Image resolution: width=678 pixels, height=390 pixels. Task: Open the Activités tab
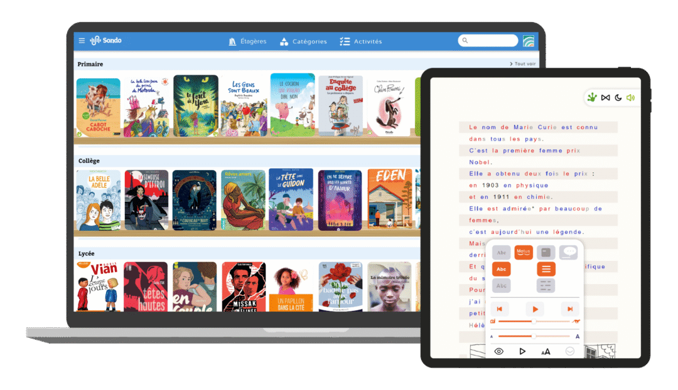[x=360, y=41]
